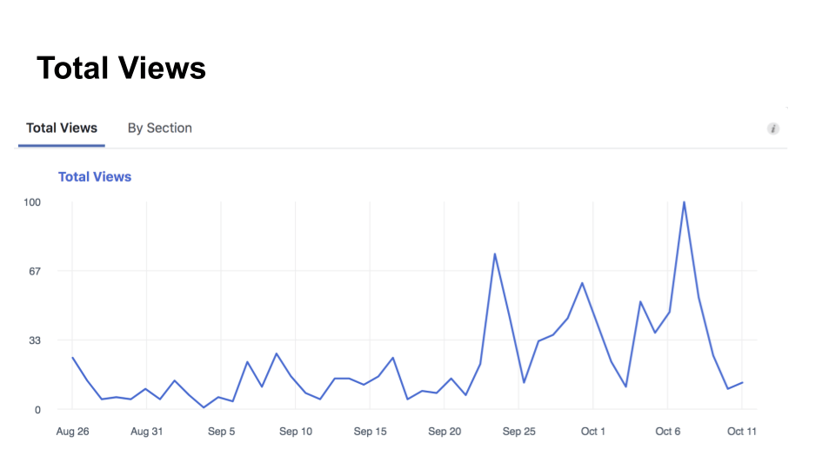Click the Aug 26 x-axis label

tap(72, 432)
